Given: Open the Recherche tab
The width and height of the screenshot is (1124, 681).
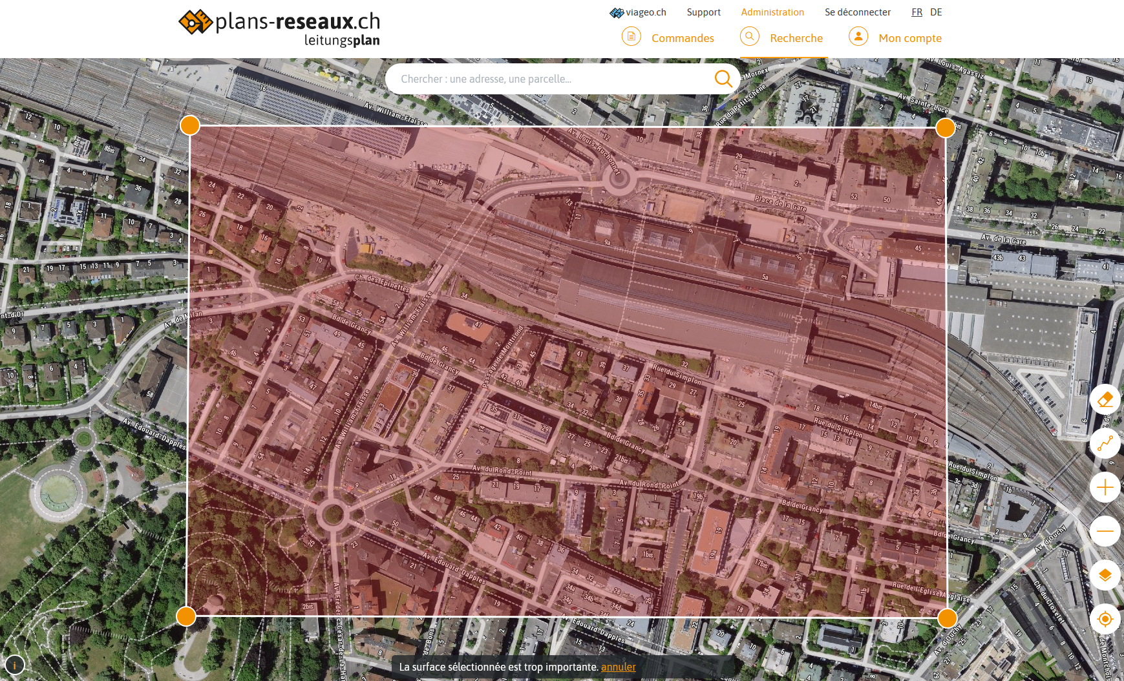Looking at the screenshot, I should pos(796,38).
